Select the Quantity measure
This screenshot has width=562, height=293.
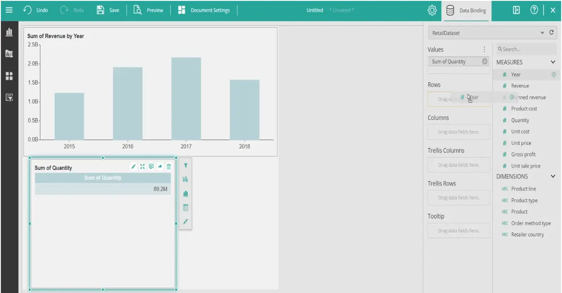tap(520, 121)
